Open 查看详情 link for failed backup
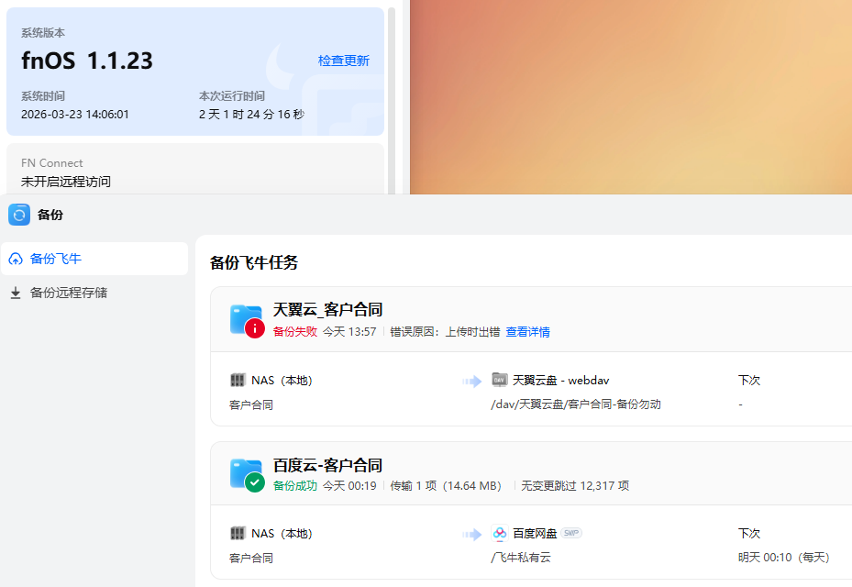 pos(527,331)
